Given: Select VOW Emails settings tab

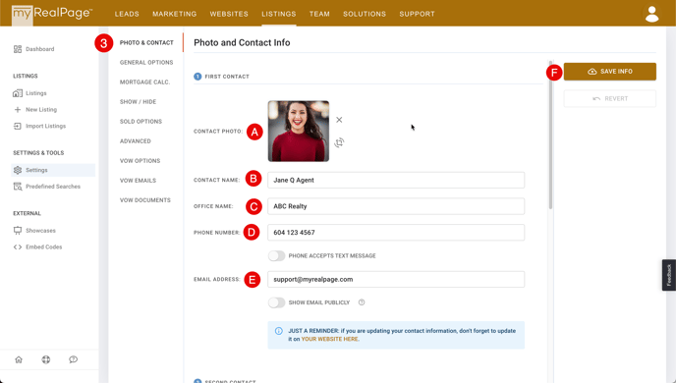Looking at the screenshot, I should pos(138,181).
